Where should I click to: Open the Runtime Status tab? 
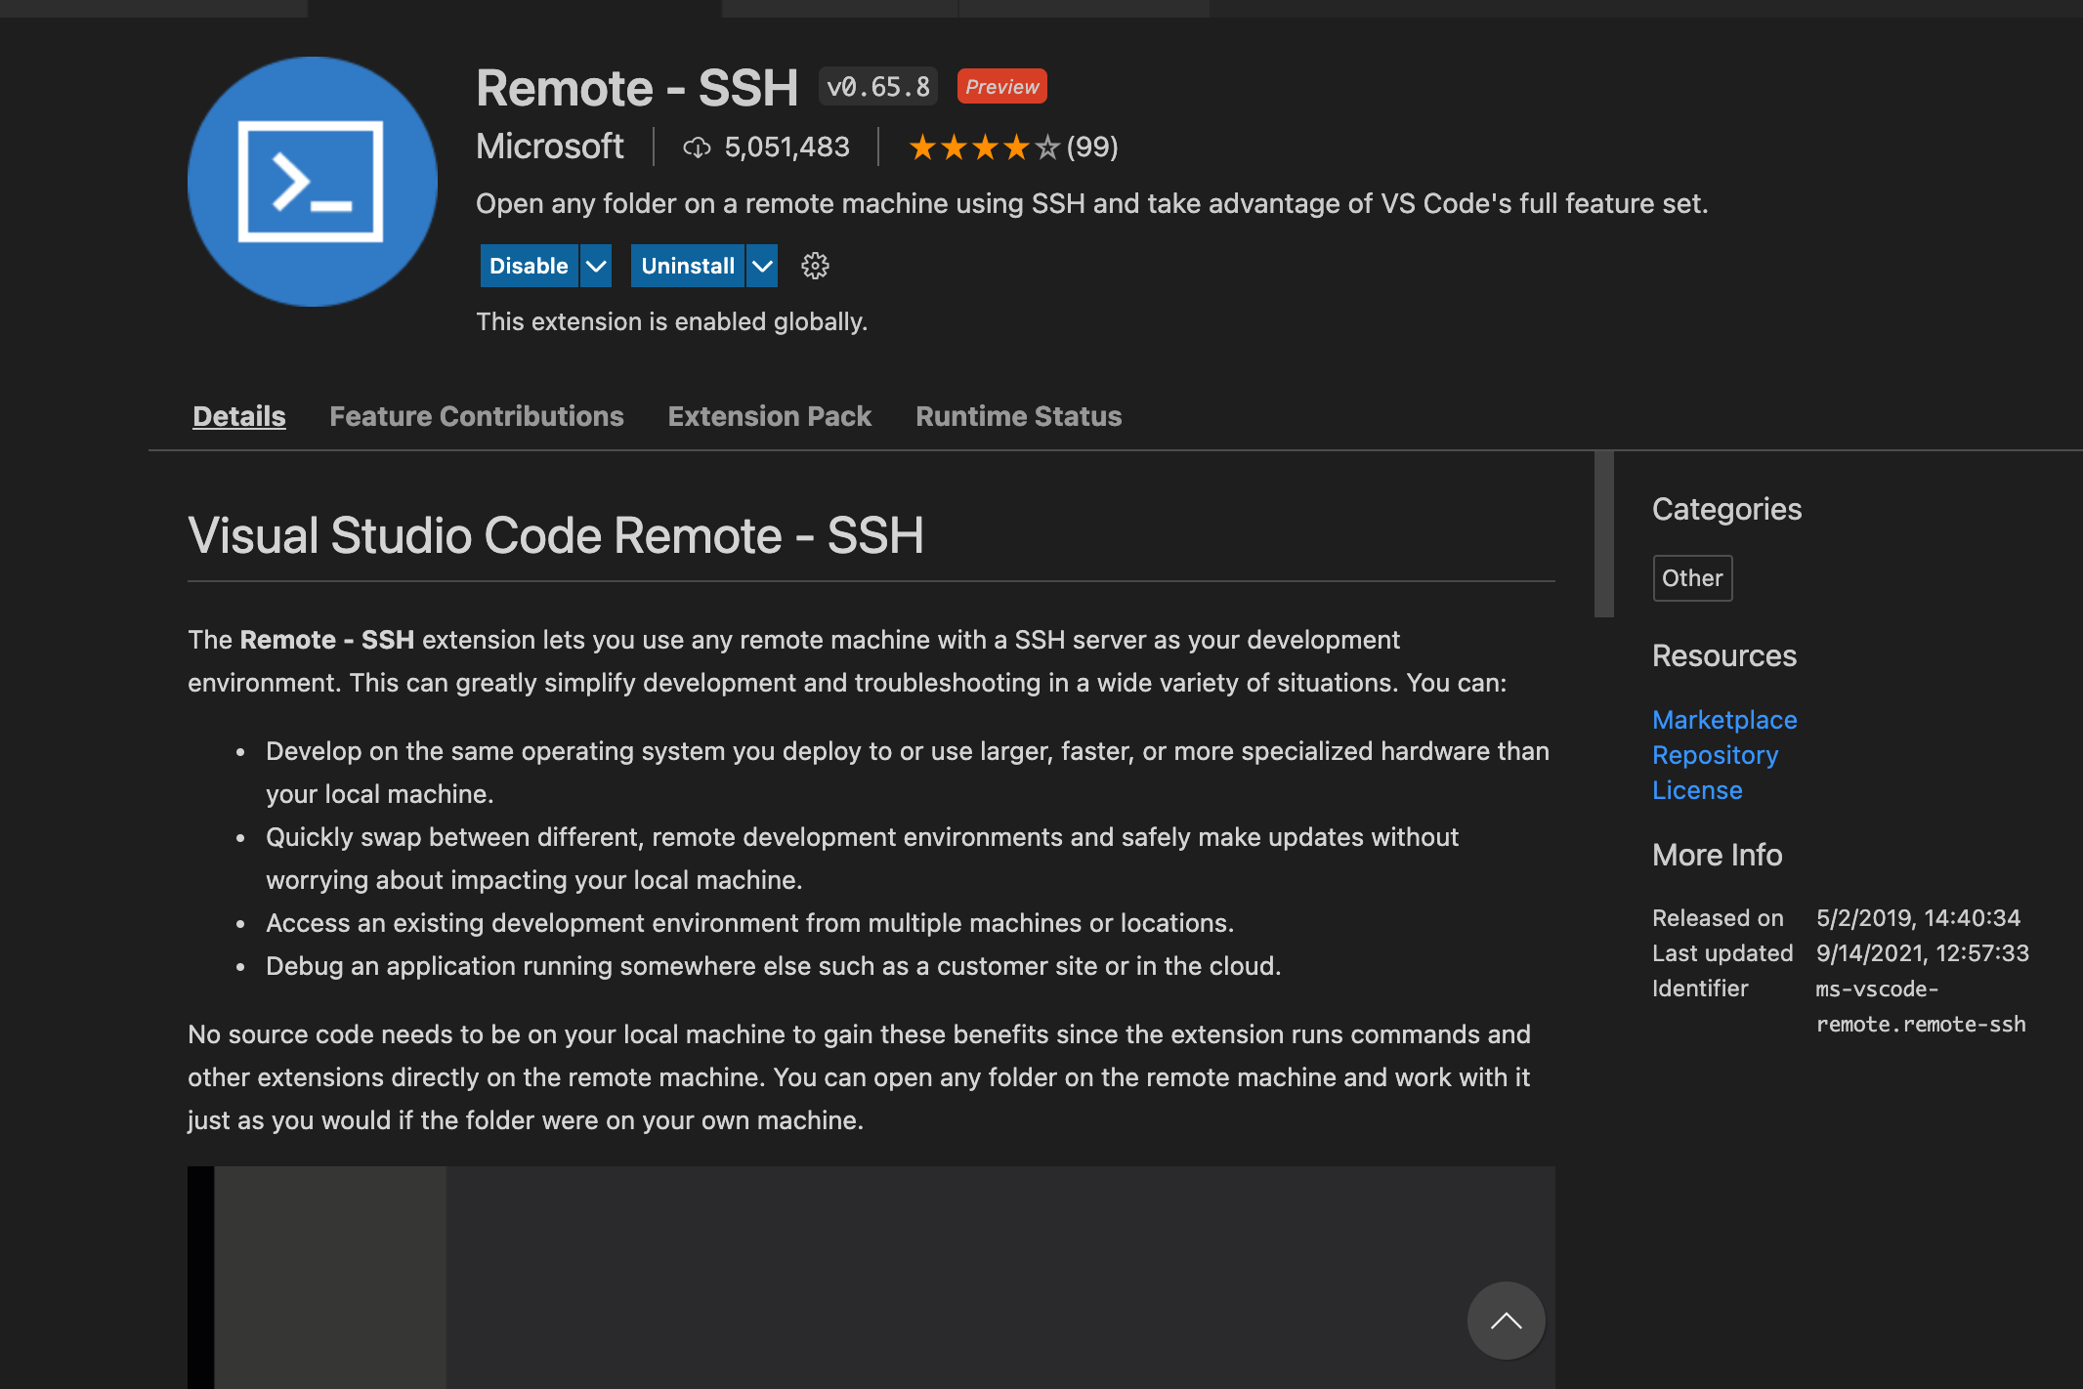(x=1018, y=416)
